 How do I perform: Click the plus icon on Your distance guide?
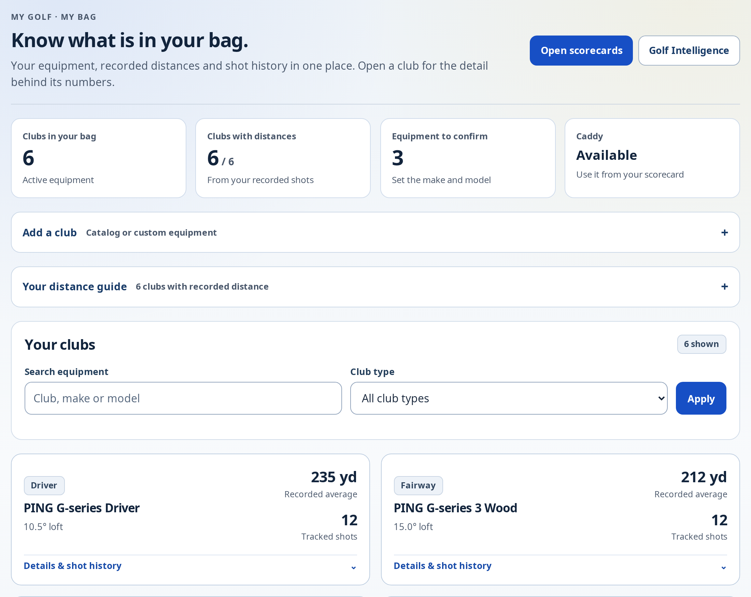(x=724, y=287)
